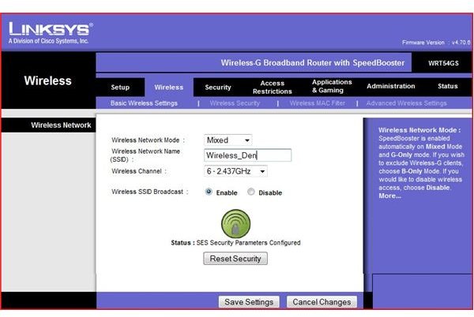Image resolution: width=474 pixels, height=317 pixels.
Task: Select Disable for Wireless SSID Broadcast
Action: pos(251,192)
